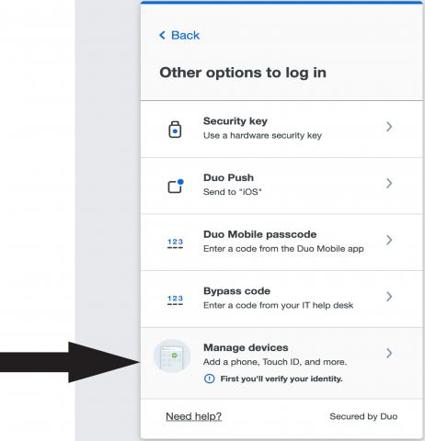Click the Duo Push notification icon
The height and width of the screenshot is (441, 425).
tap(176, 186)
